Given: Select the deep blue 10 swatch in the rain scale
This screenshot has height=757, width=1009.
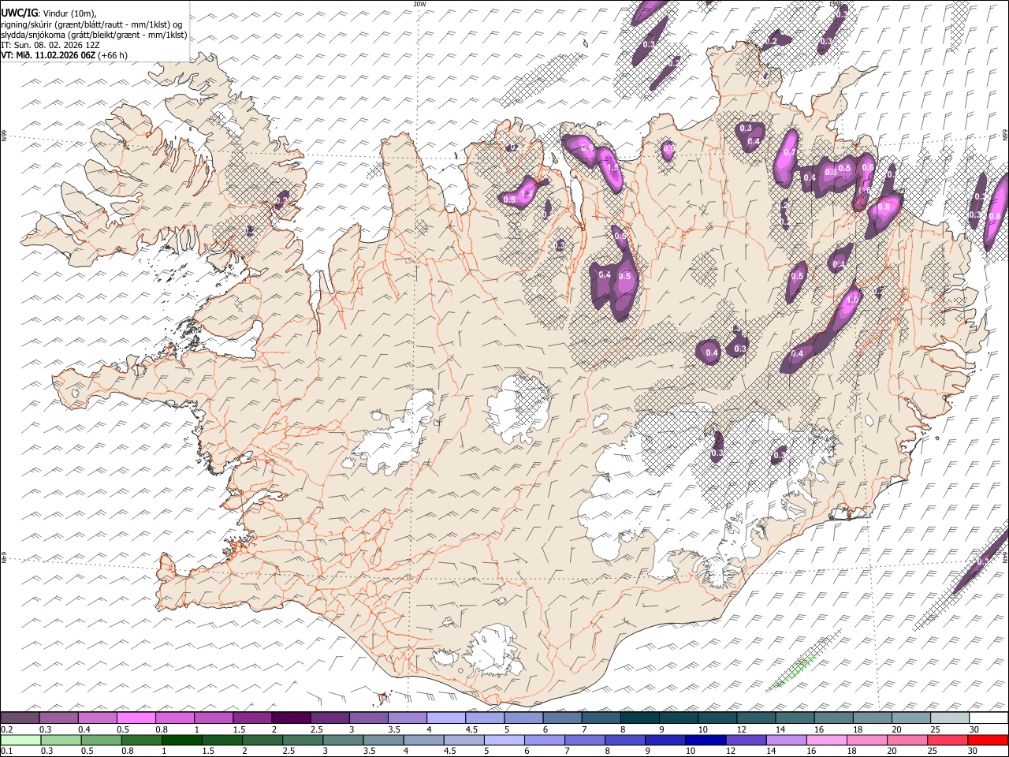Looking at the screenshot, I should [x=705, y=740].
